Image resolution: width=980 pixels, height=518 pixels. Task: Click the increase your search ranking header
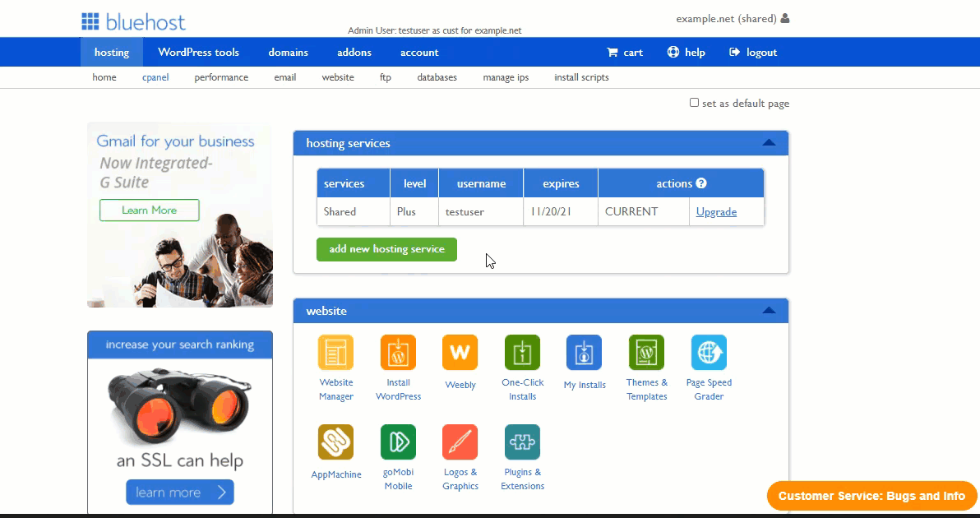point(180,345)
